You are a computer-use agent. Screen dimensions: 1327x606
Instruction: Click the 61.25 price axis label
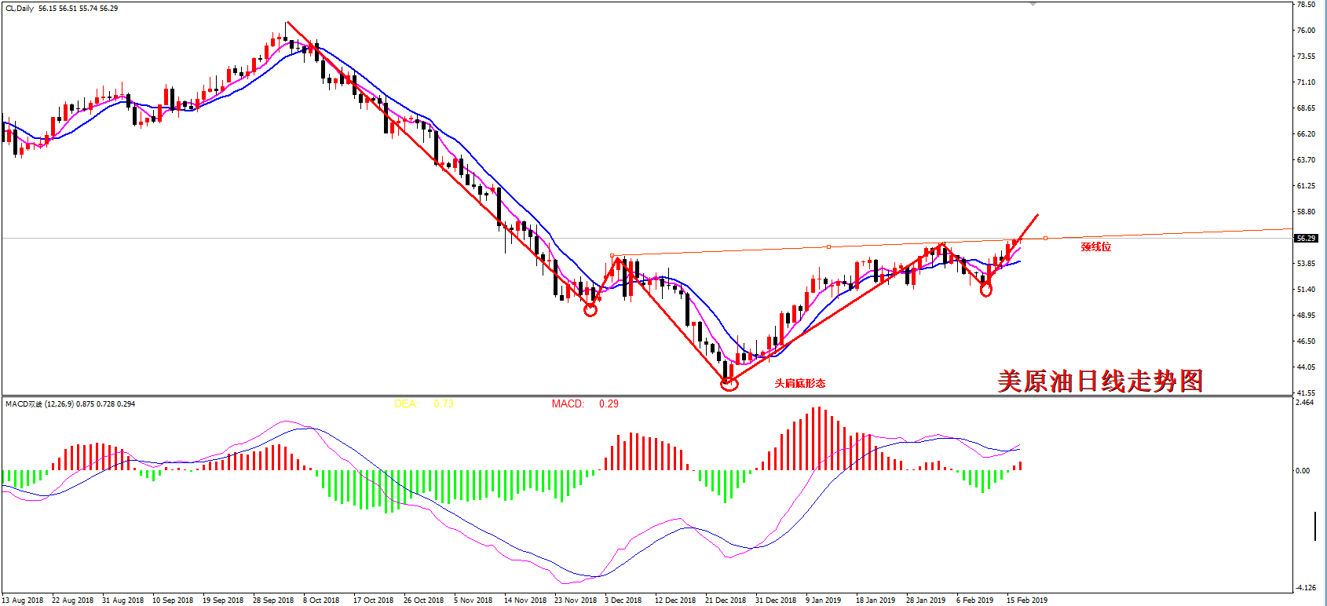[1306, 186]
